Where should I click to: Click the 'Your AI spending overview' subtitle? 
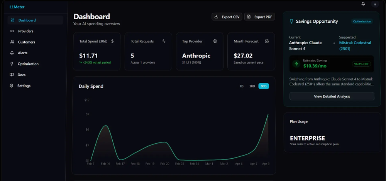click(x=97, y=24)
